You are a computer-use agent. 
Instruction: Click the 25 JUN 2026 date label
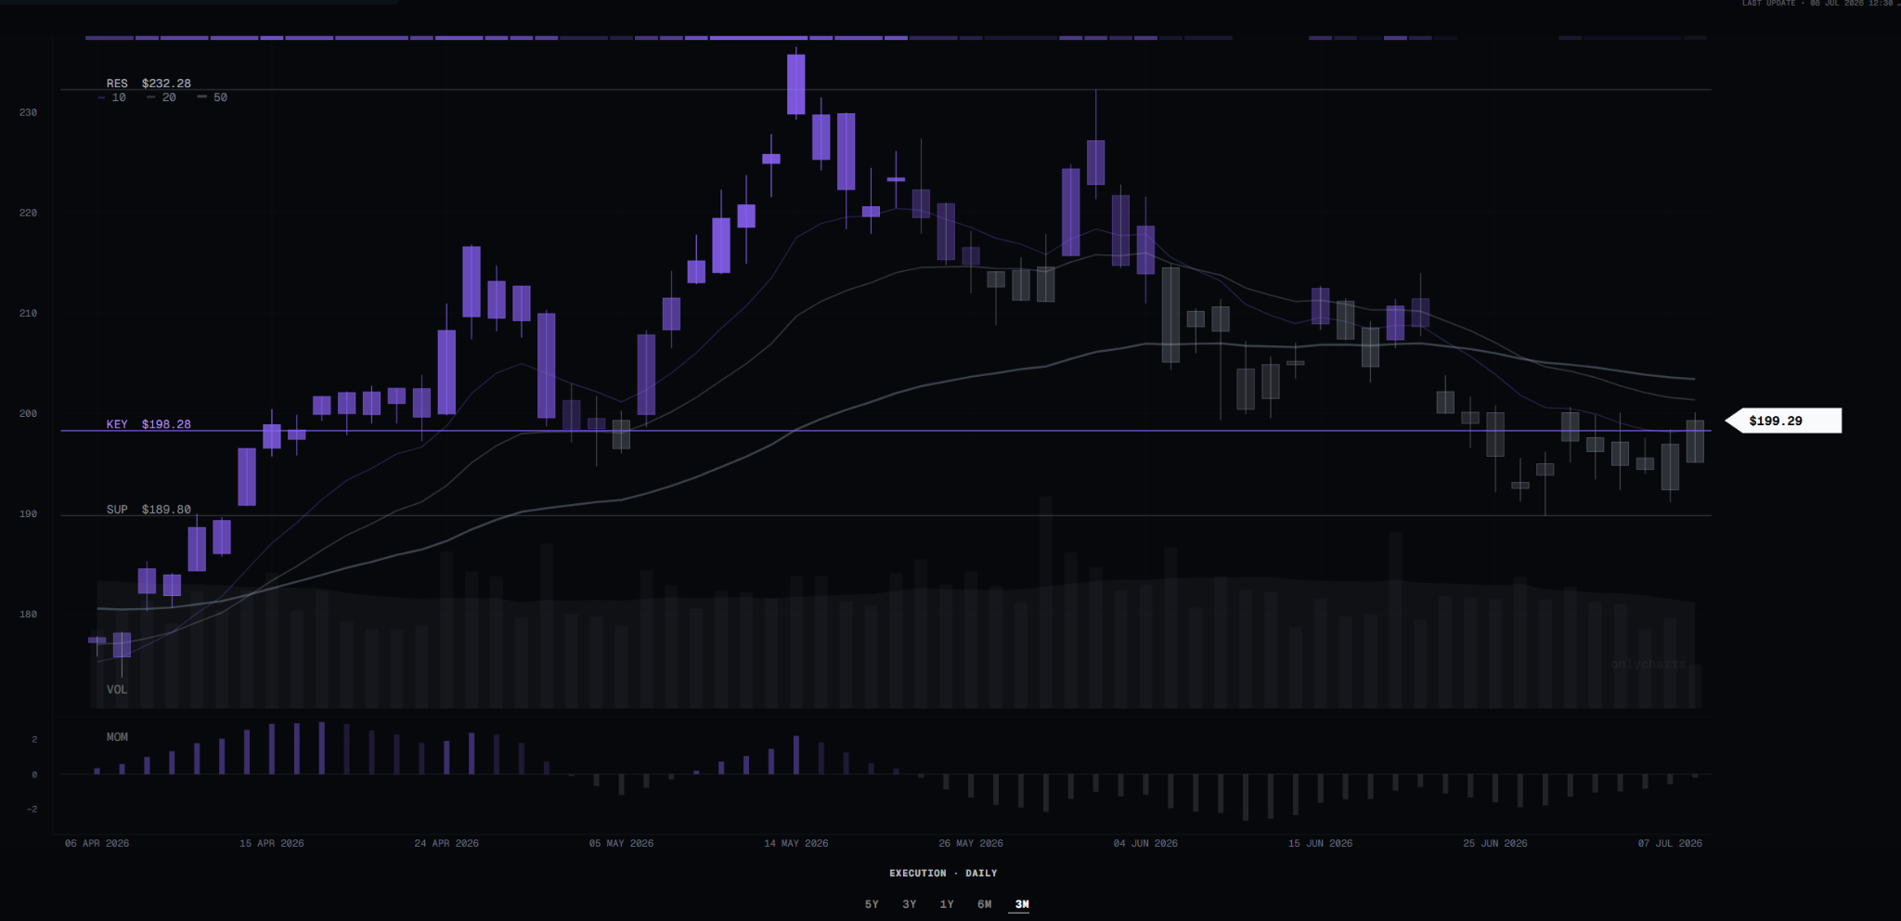tap(1495, 844)
